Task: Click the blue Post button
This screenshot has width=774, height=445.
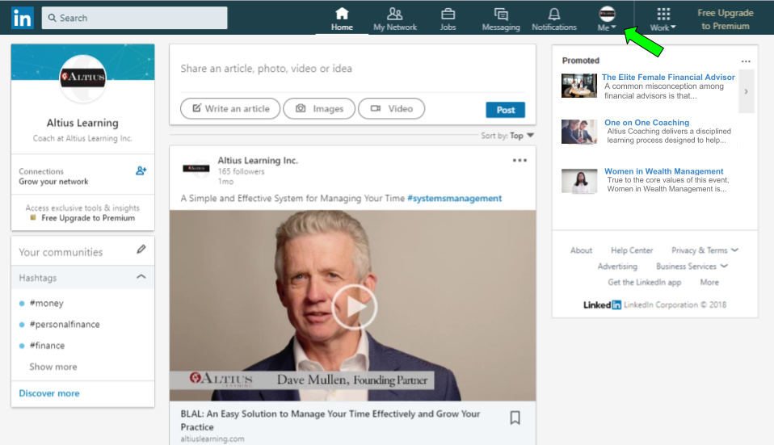Action: coord(505,110)
